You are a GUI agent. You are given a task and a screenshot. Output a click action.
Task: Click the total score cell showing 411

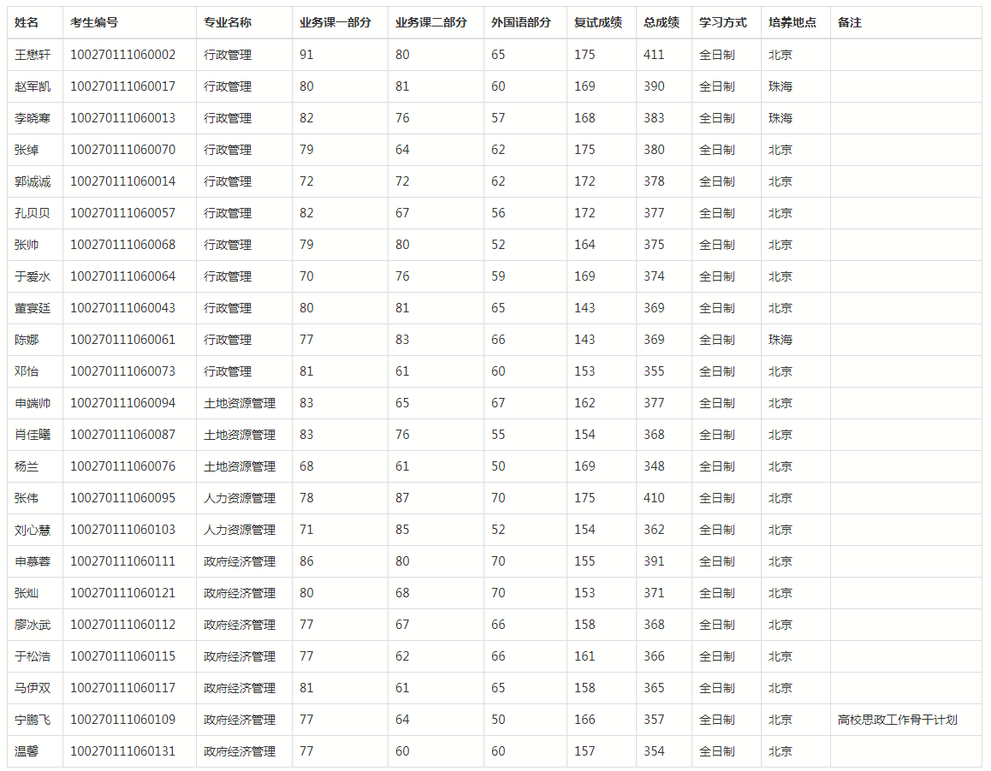point(654,55)
